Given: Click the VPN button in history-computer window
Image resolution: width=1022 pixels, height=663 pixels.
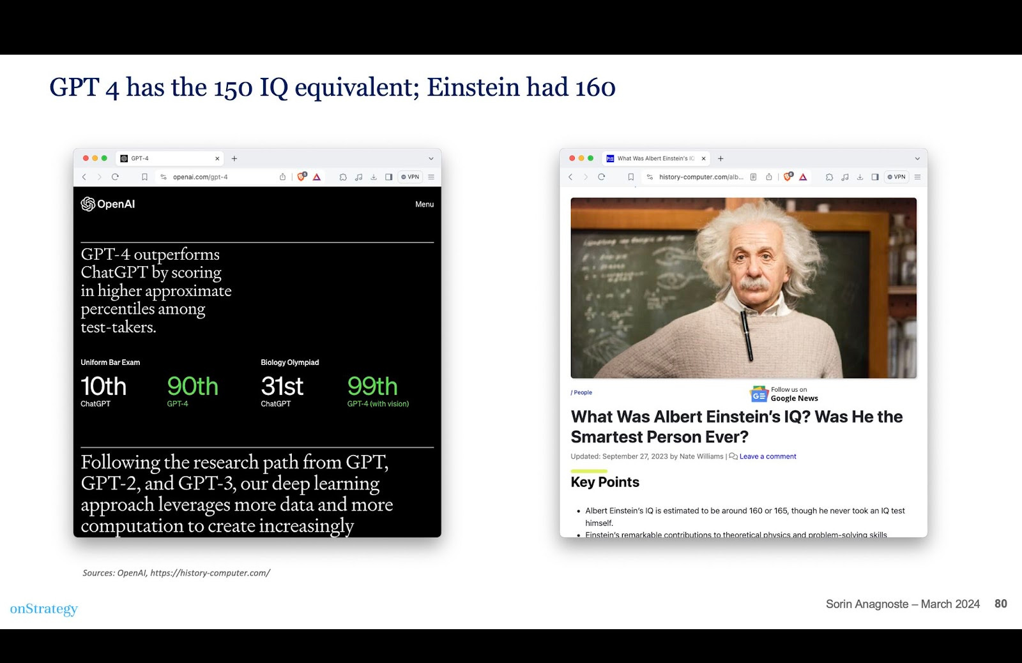Looking at the screenshot, I should tap(897, 177).
